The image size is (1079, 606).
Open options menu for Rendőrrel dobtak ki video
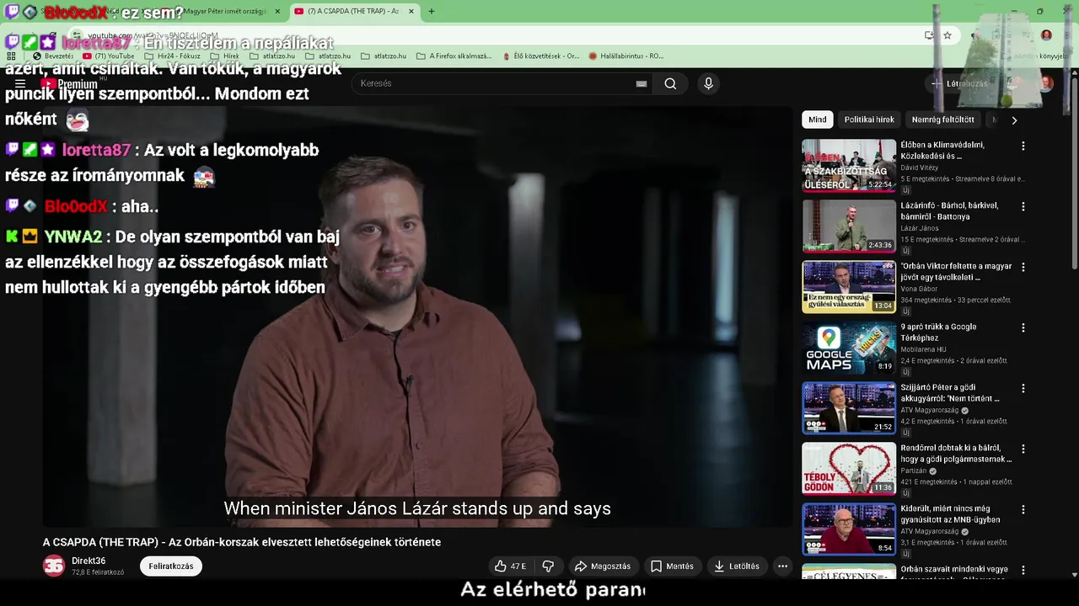[x=1023, y=449]
